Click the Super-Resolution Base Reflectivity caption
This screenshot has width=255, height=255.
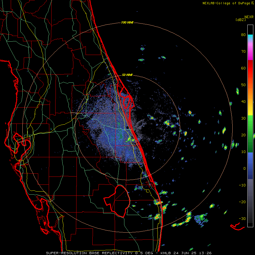[x=129, y=253]
